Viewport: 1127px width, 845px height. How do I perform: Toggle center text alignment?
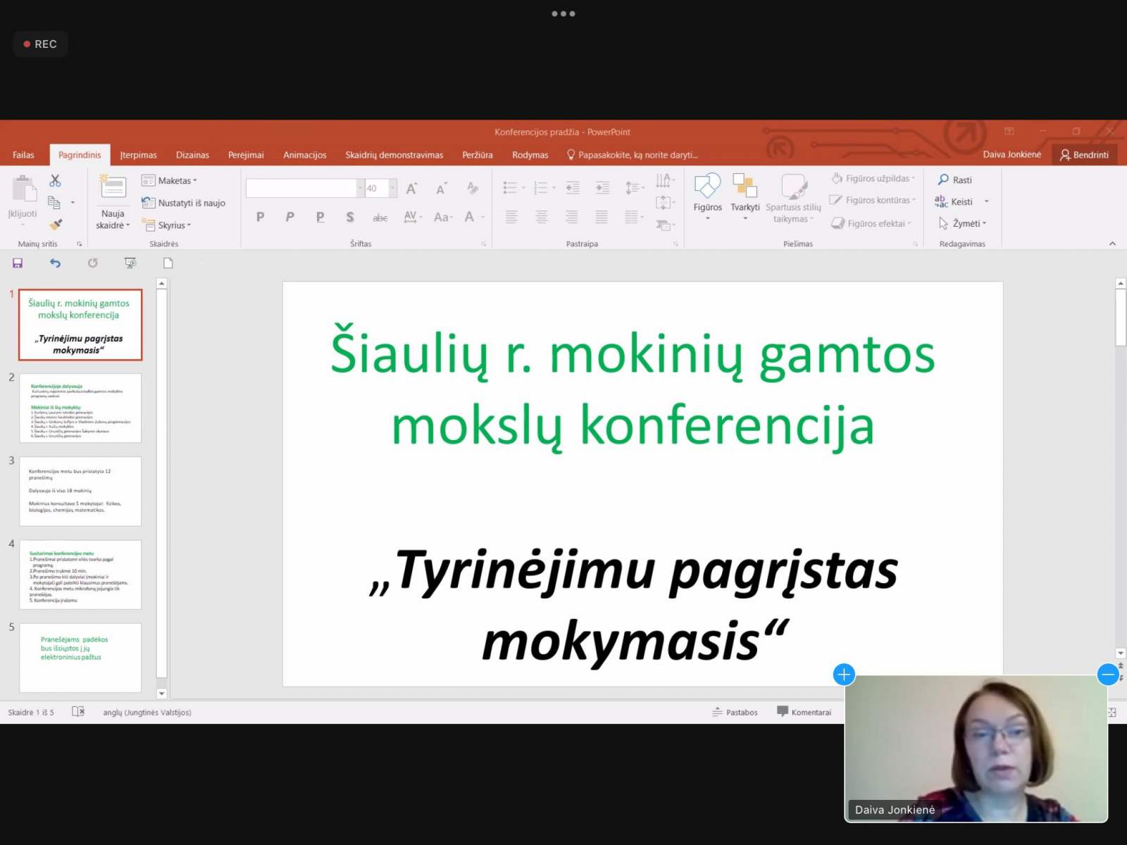tap(541, 217)
